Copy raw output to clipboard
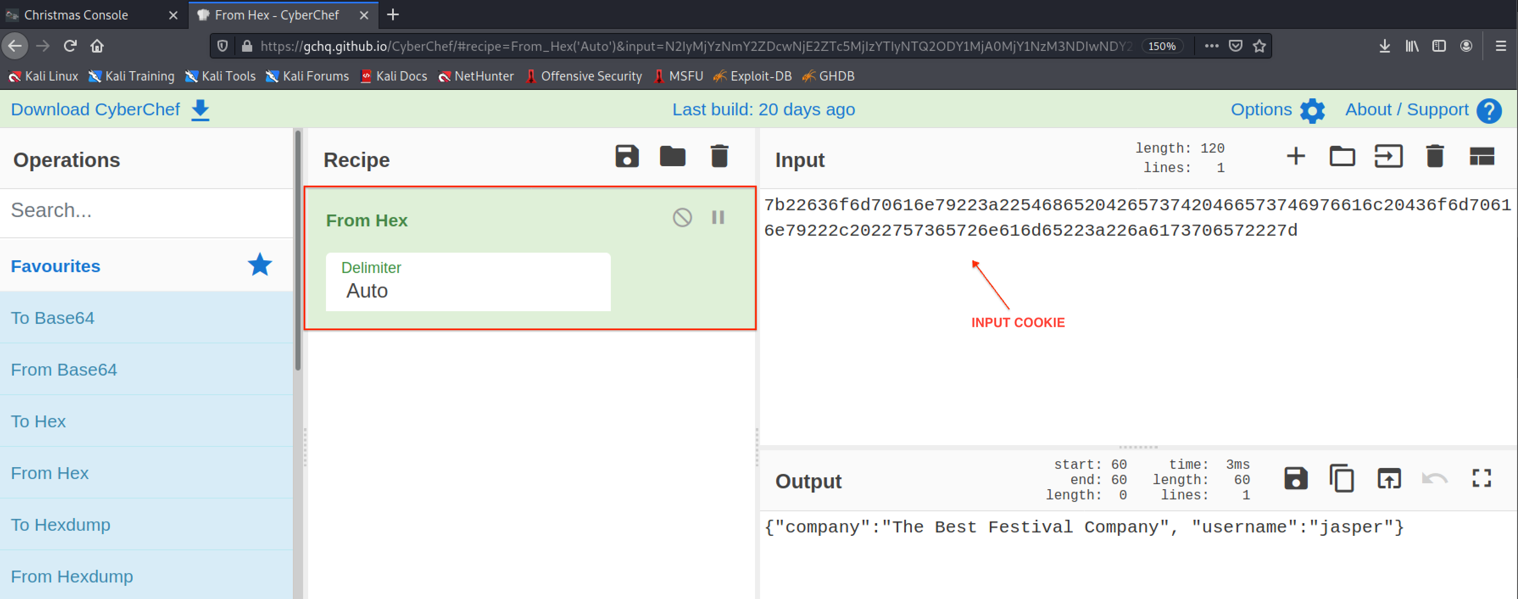The height and width of the screenshot is (599, 1518). point(1341,478)
